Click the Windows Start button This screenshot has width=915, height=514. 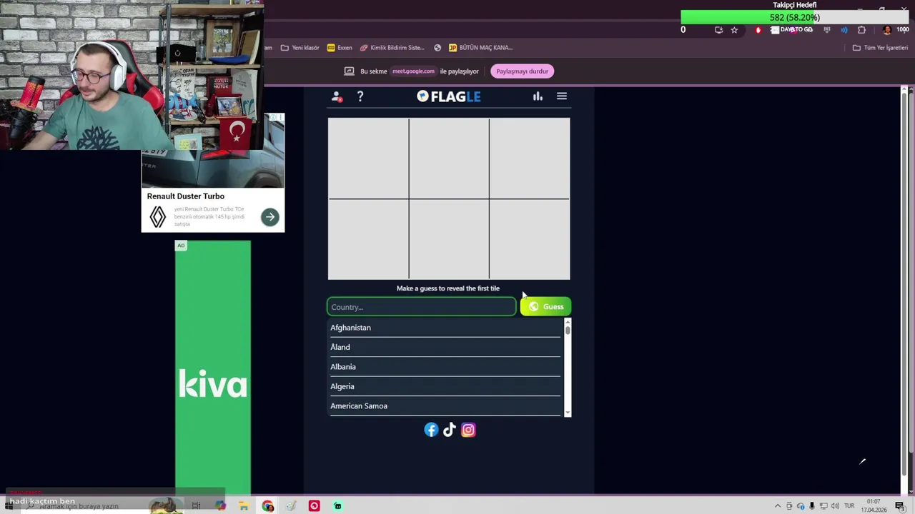click(9, 505)
